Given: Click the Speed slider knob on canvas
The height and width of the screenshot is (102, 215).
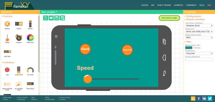Looking at the screenshot, I should click(x=87, y=79).
